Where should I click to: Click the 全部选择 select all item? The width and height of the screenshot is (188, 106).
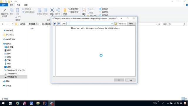pos(104,9)
